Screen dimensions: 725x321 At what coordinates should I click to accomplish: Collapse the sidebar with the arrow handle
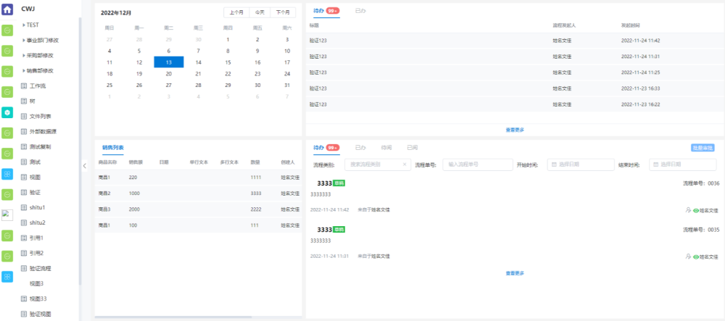[85, 164]
